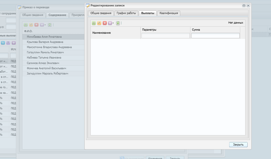
Task: Select employee Гатауллин Рамиль Ринатович
Action: click(x=54, y=52)
